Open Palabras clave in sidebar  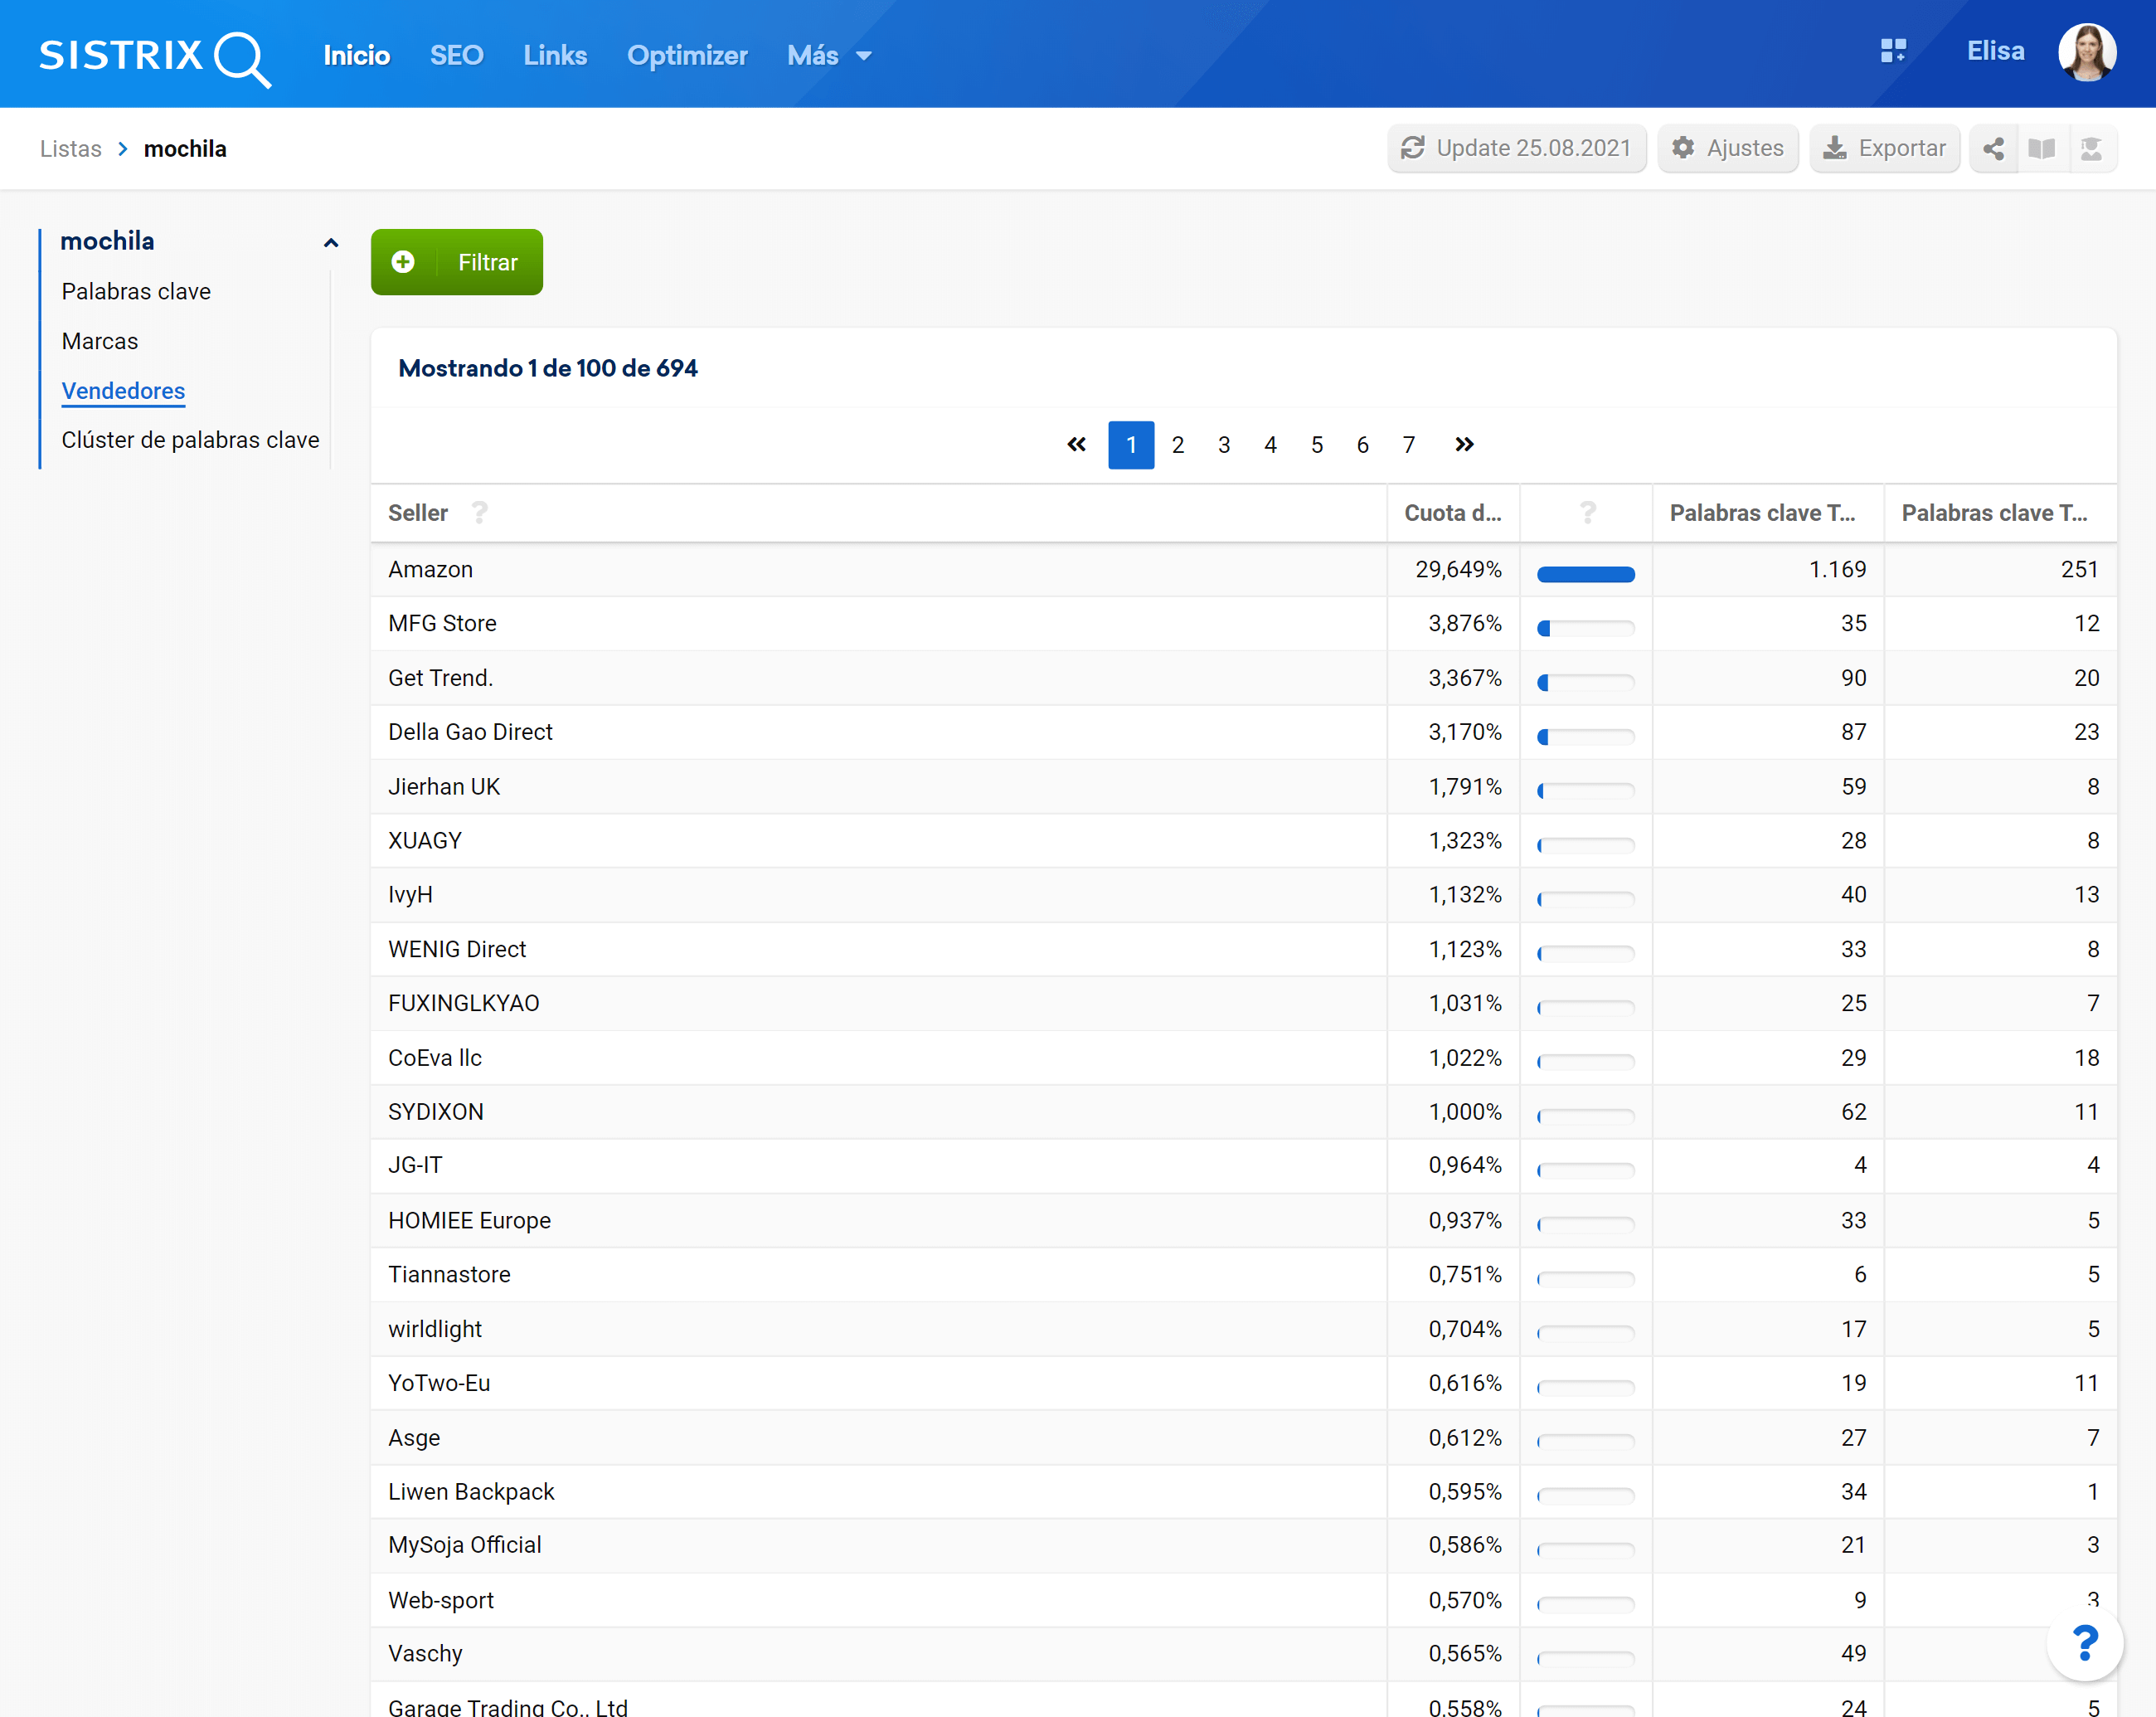point(136,292)
